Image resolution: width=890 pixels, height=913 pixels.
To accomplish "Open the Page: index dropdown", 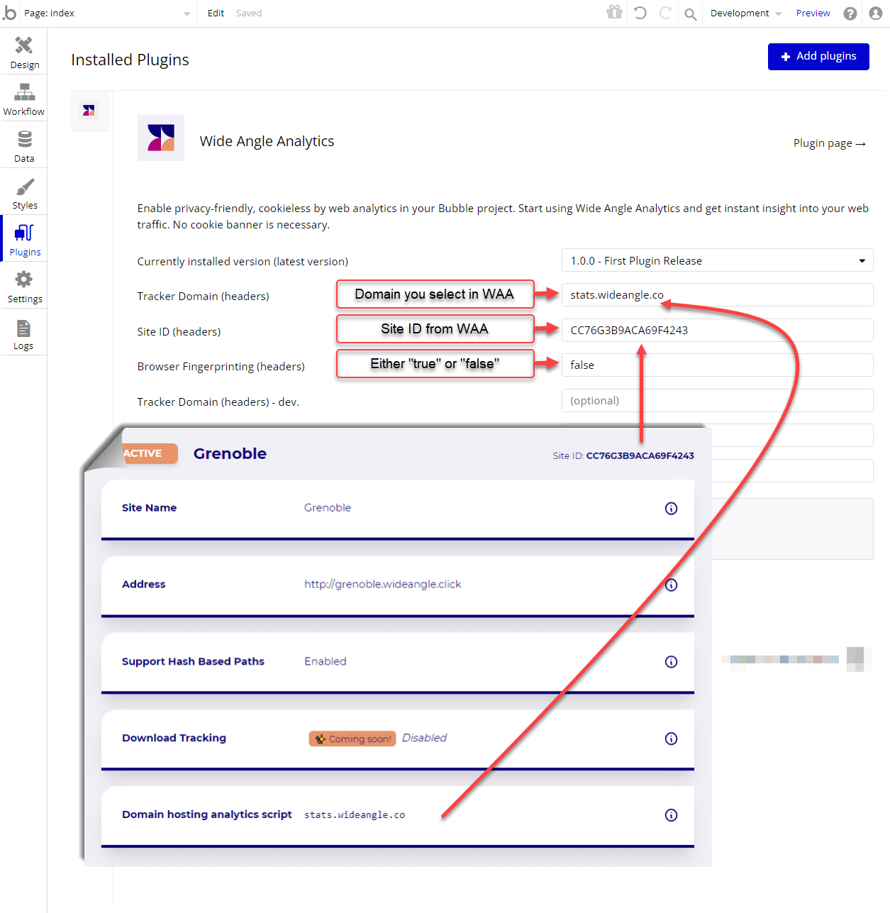I will point(107,13).
